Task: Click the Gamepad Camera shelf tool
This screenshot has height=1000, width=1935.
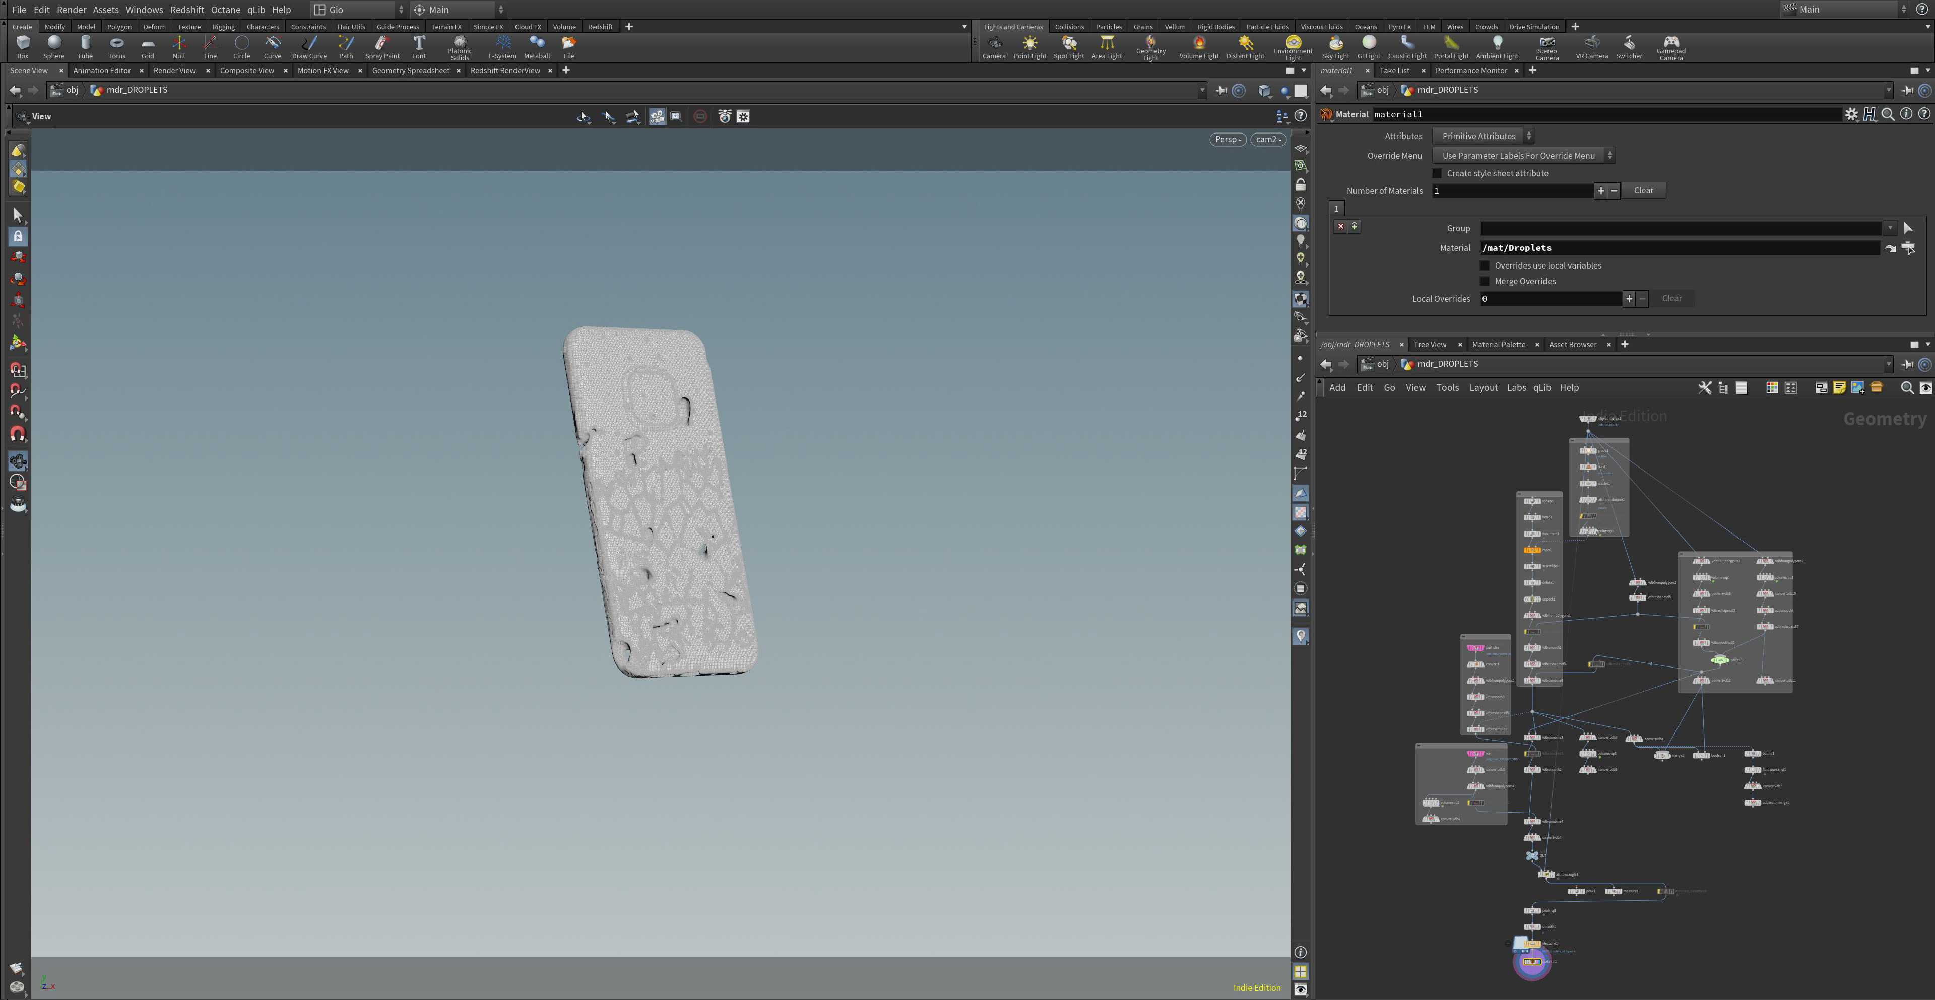Action: [1670, 46]
